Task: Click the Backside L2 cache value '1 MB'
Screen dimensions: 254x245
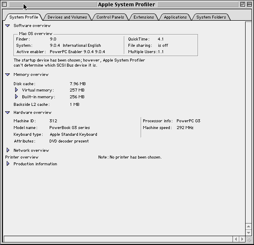Action: pyautogui.click(x=75, y=105)
